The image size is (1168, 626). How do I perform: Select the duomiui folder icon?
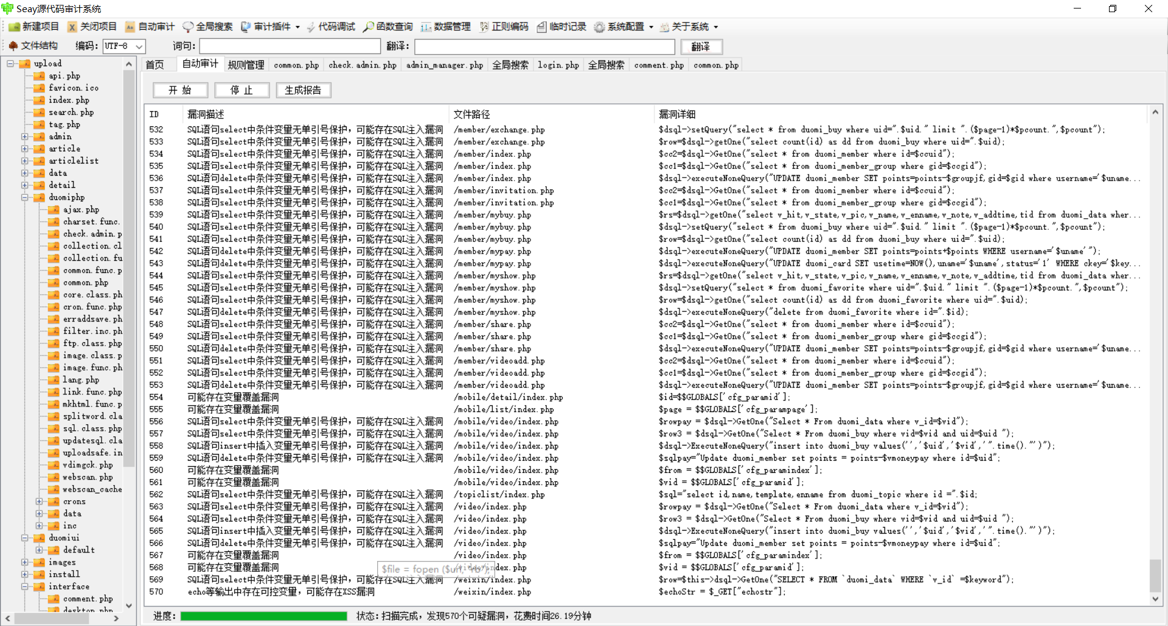(x=40, y=538)
